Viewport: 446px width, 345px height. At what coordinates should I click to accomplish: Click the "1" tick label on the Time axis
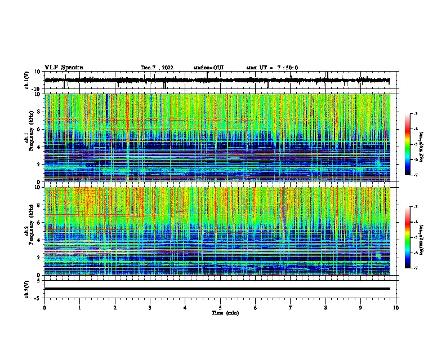click(79, 308)
